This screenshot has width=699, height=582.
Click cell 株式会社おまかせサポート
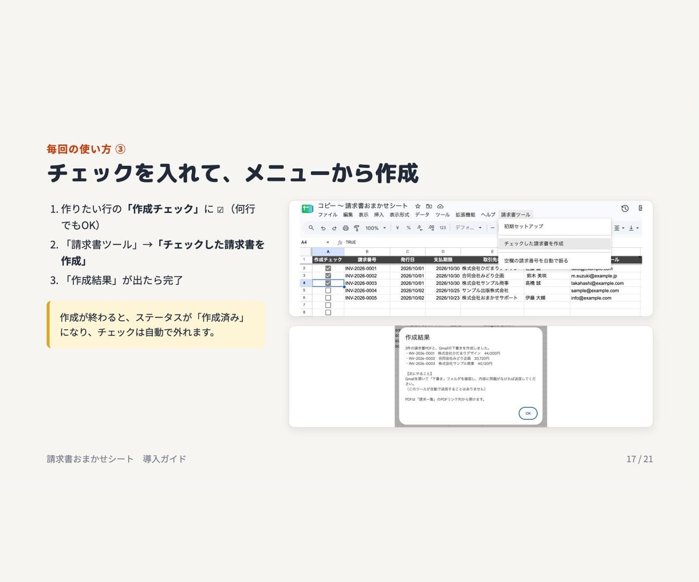coord(492,298)
